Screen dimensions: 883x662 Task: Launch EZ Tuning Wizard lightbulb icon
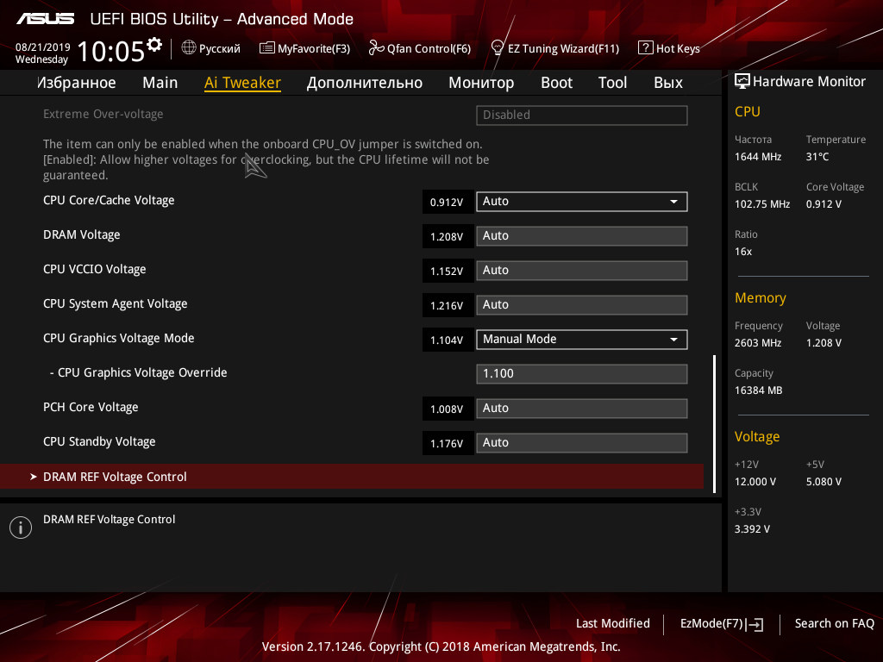pos(498,48)
